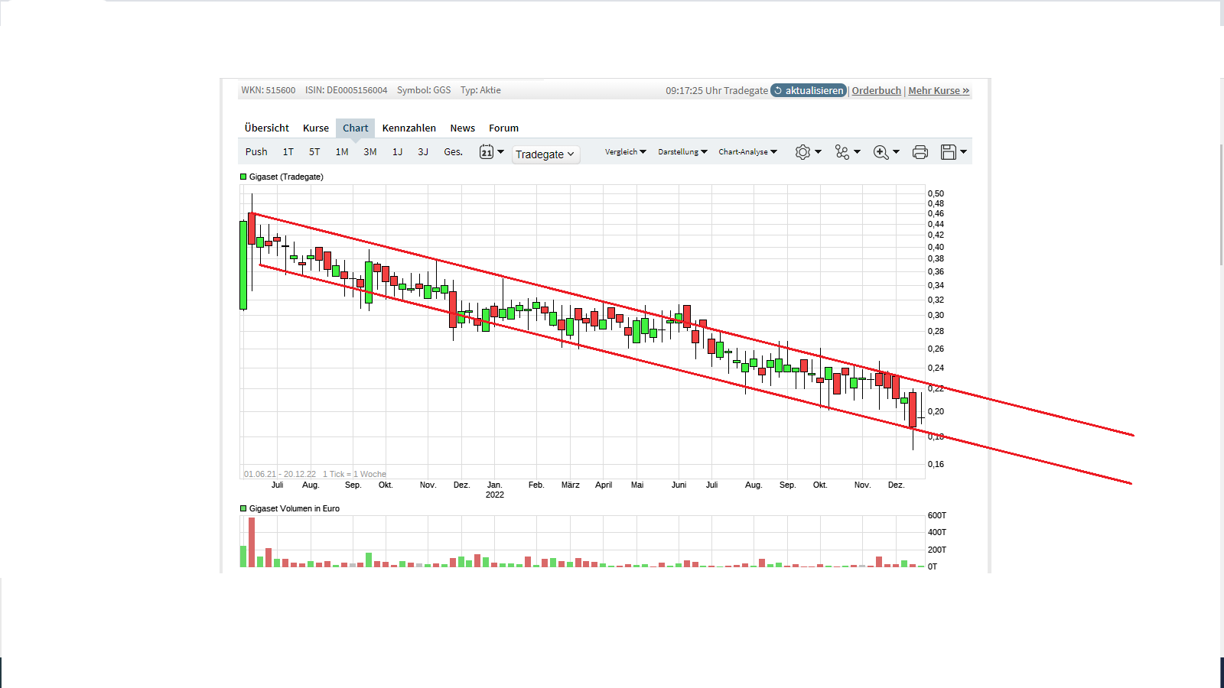
Task: Click the März axis label
Action: [571, 485]
